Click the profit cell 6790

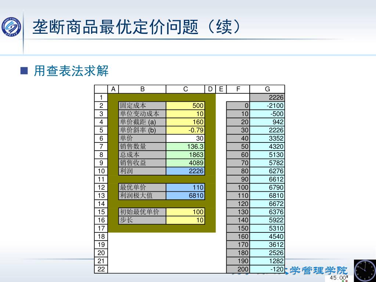pos(267,187)
